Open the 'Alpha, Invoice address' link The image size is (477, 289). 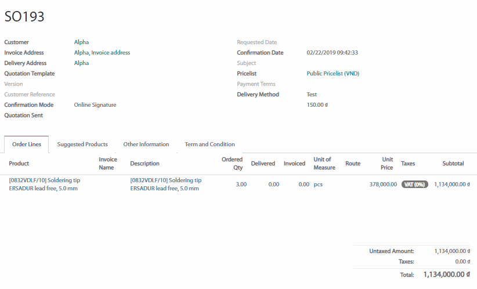pos(102,53)
